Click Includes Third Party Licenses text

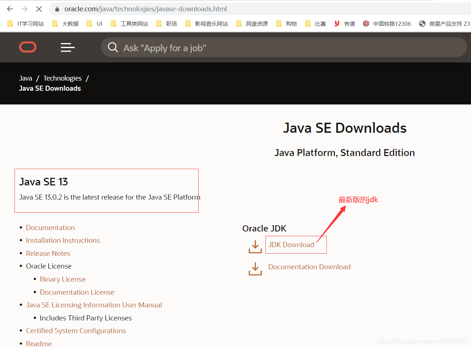click(86, 318)
